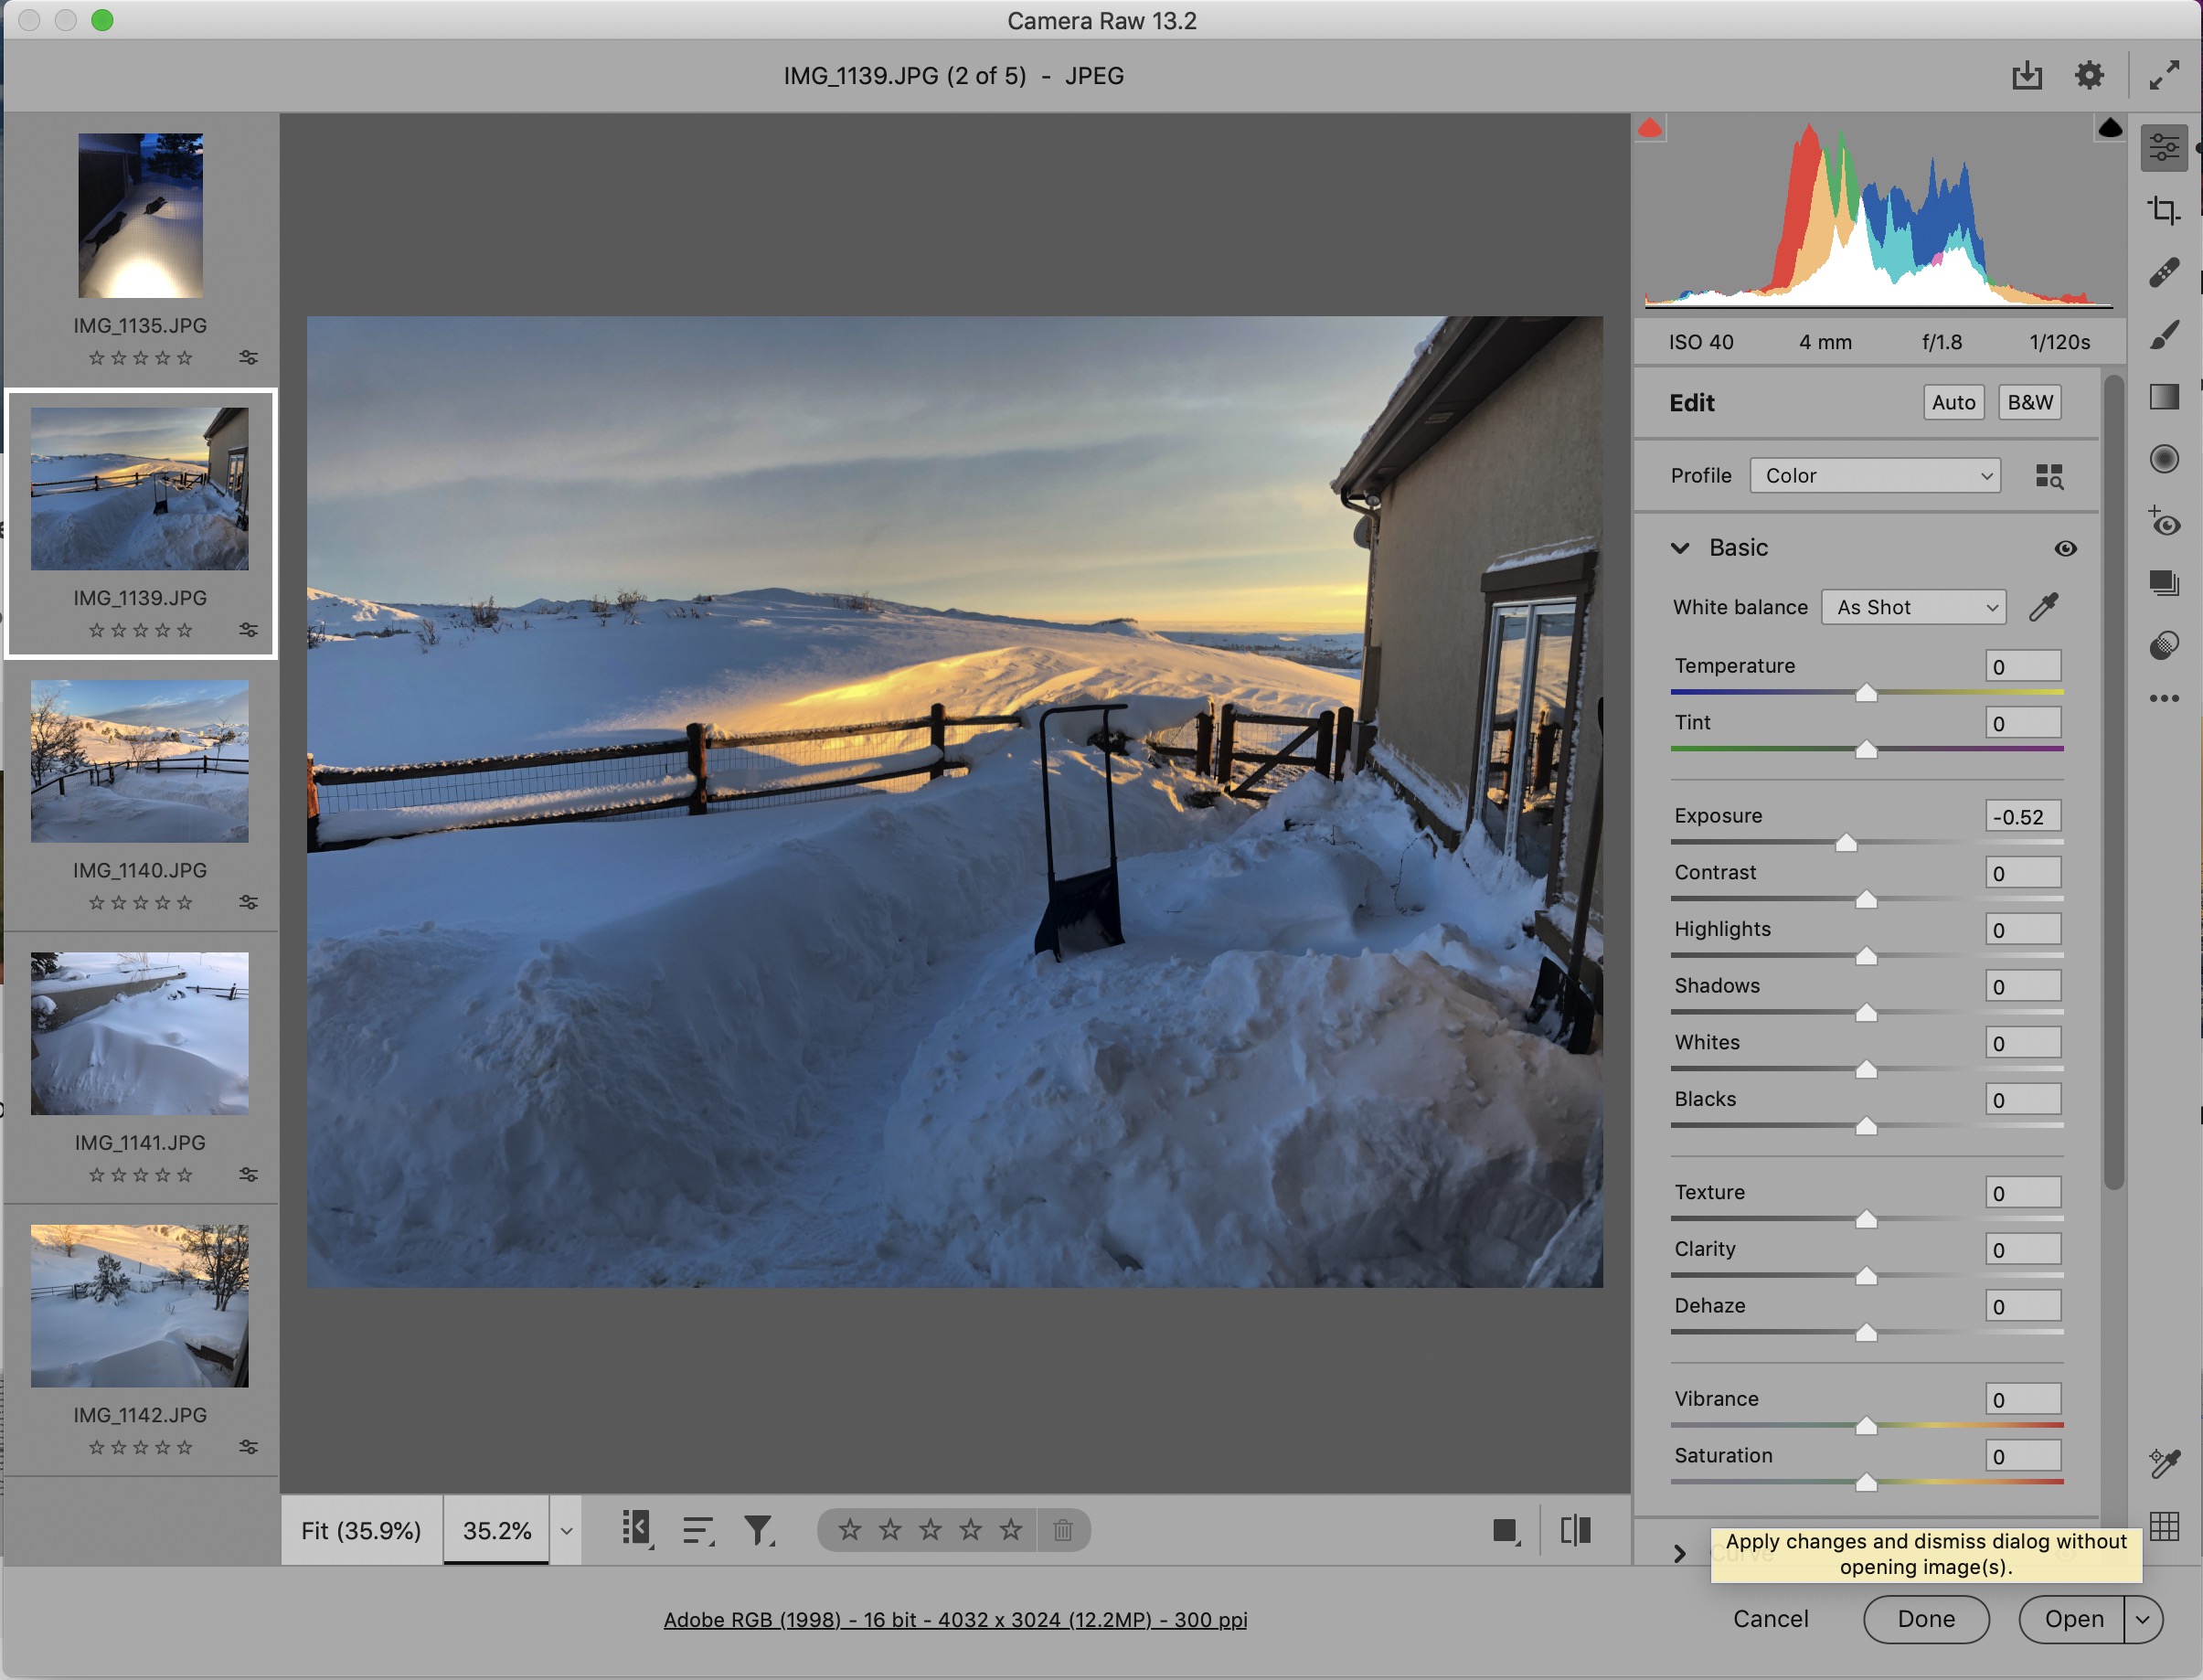Image resolution: width=2203 pixels, height=1680 pixels.
Task: Browse profiles with the grid icon
Action: point(2049,476)
